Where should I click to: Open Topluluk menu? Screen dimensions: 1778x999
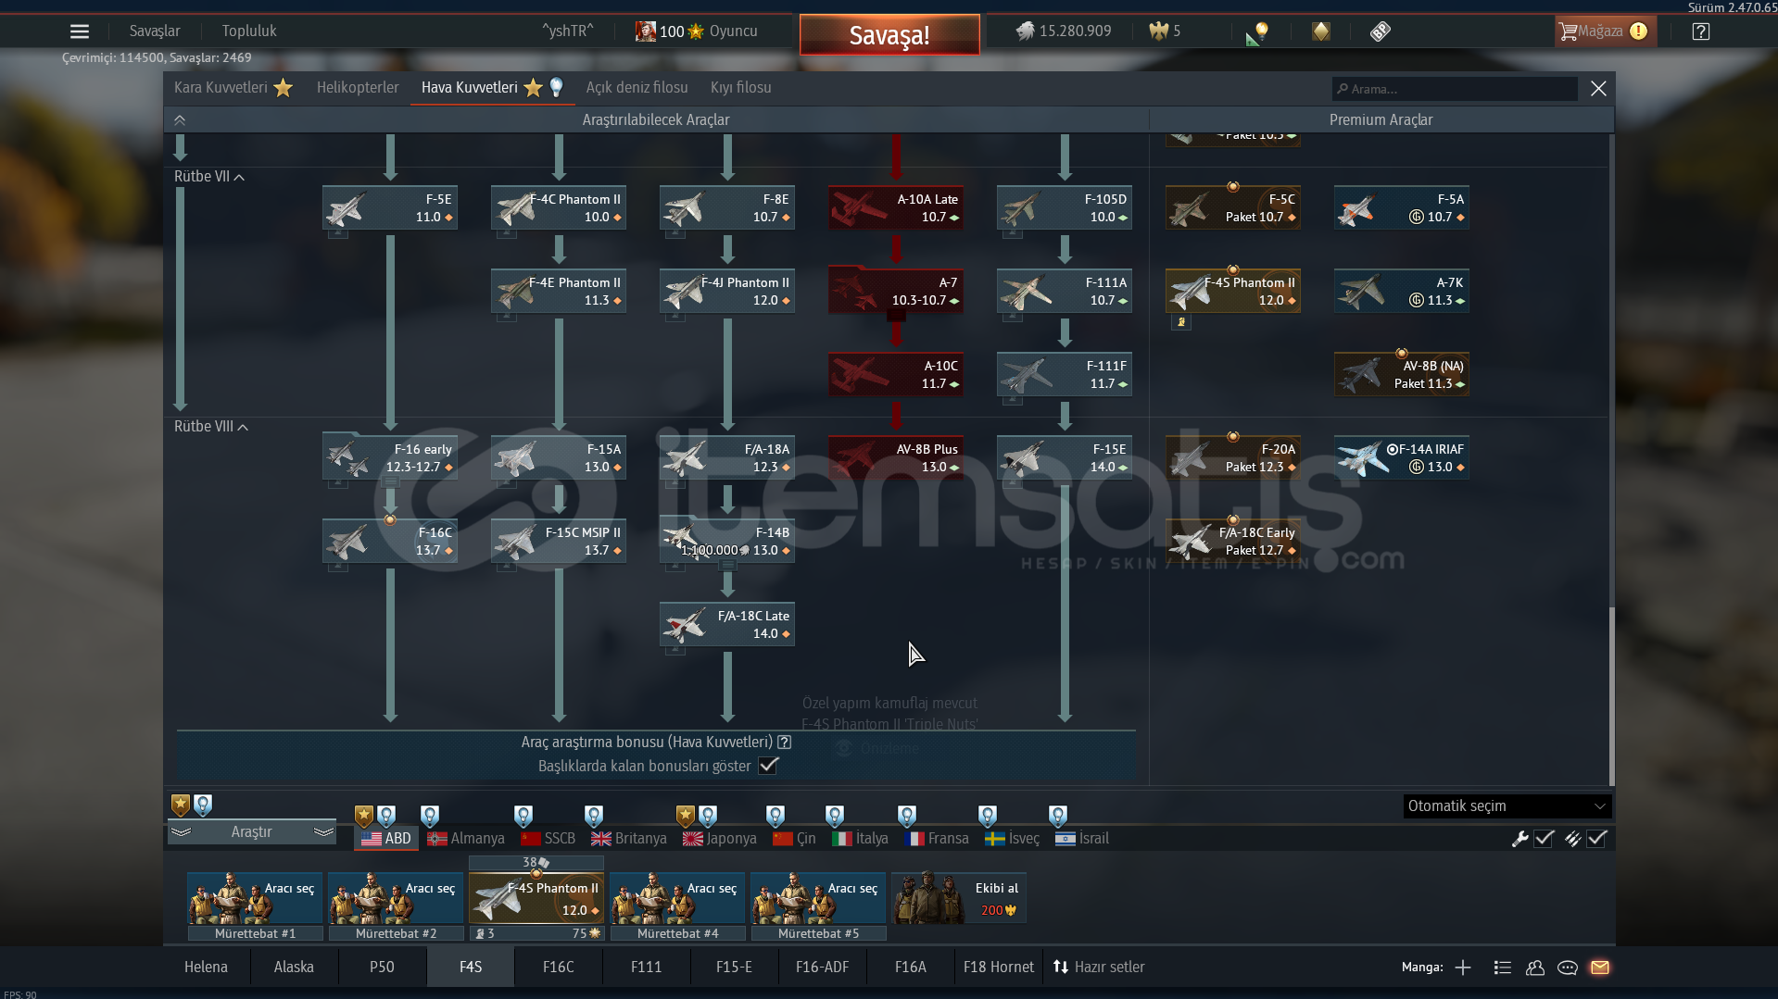pyautogui.click(x=249, y=31)
